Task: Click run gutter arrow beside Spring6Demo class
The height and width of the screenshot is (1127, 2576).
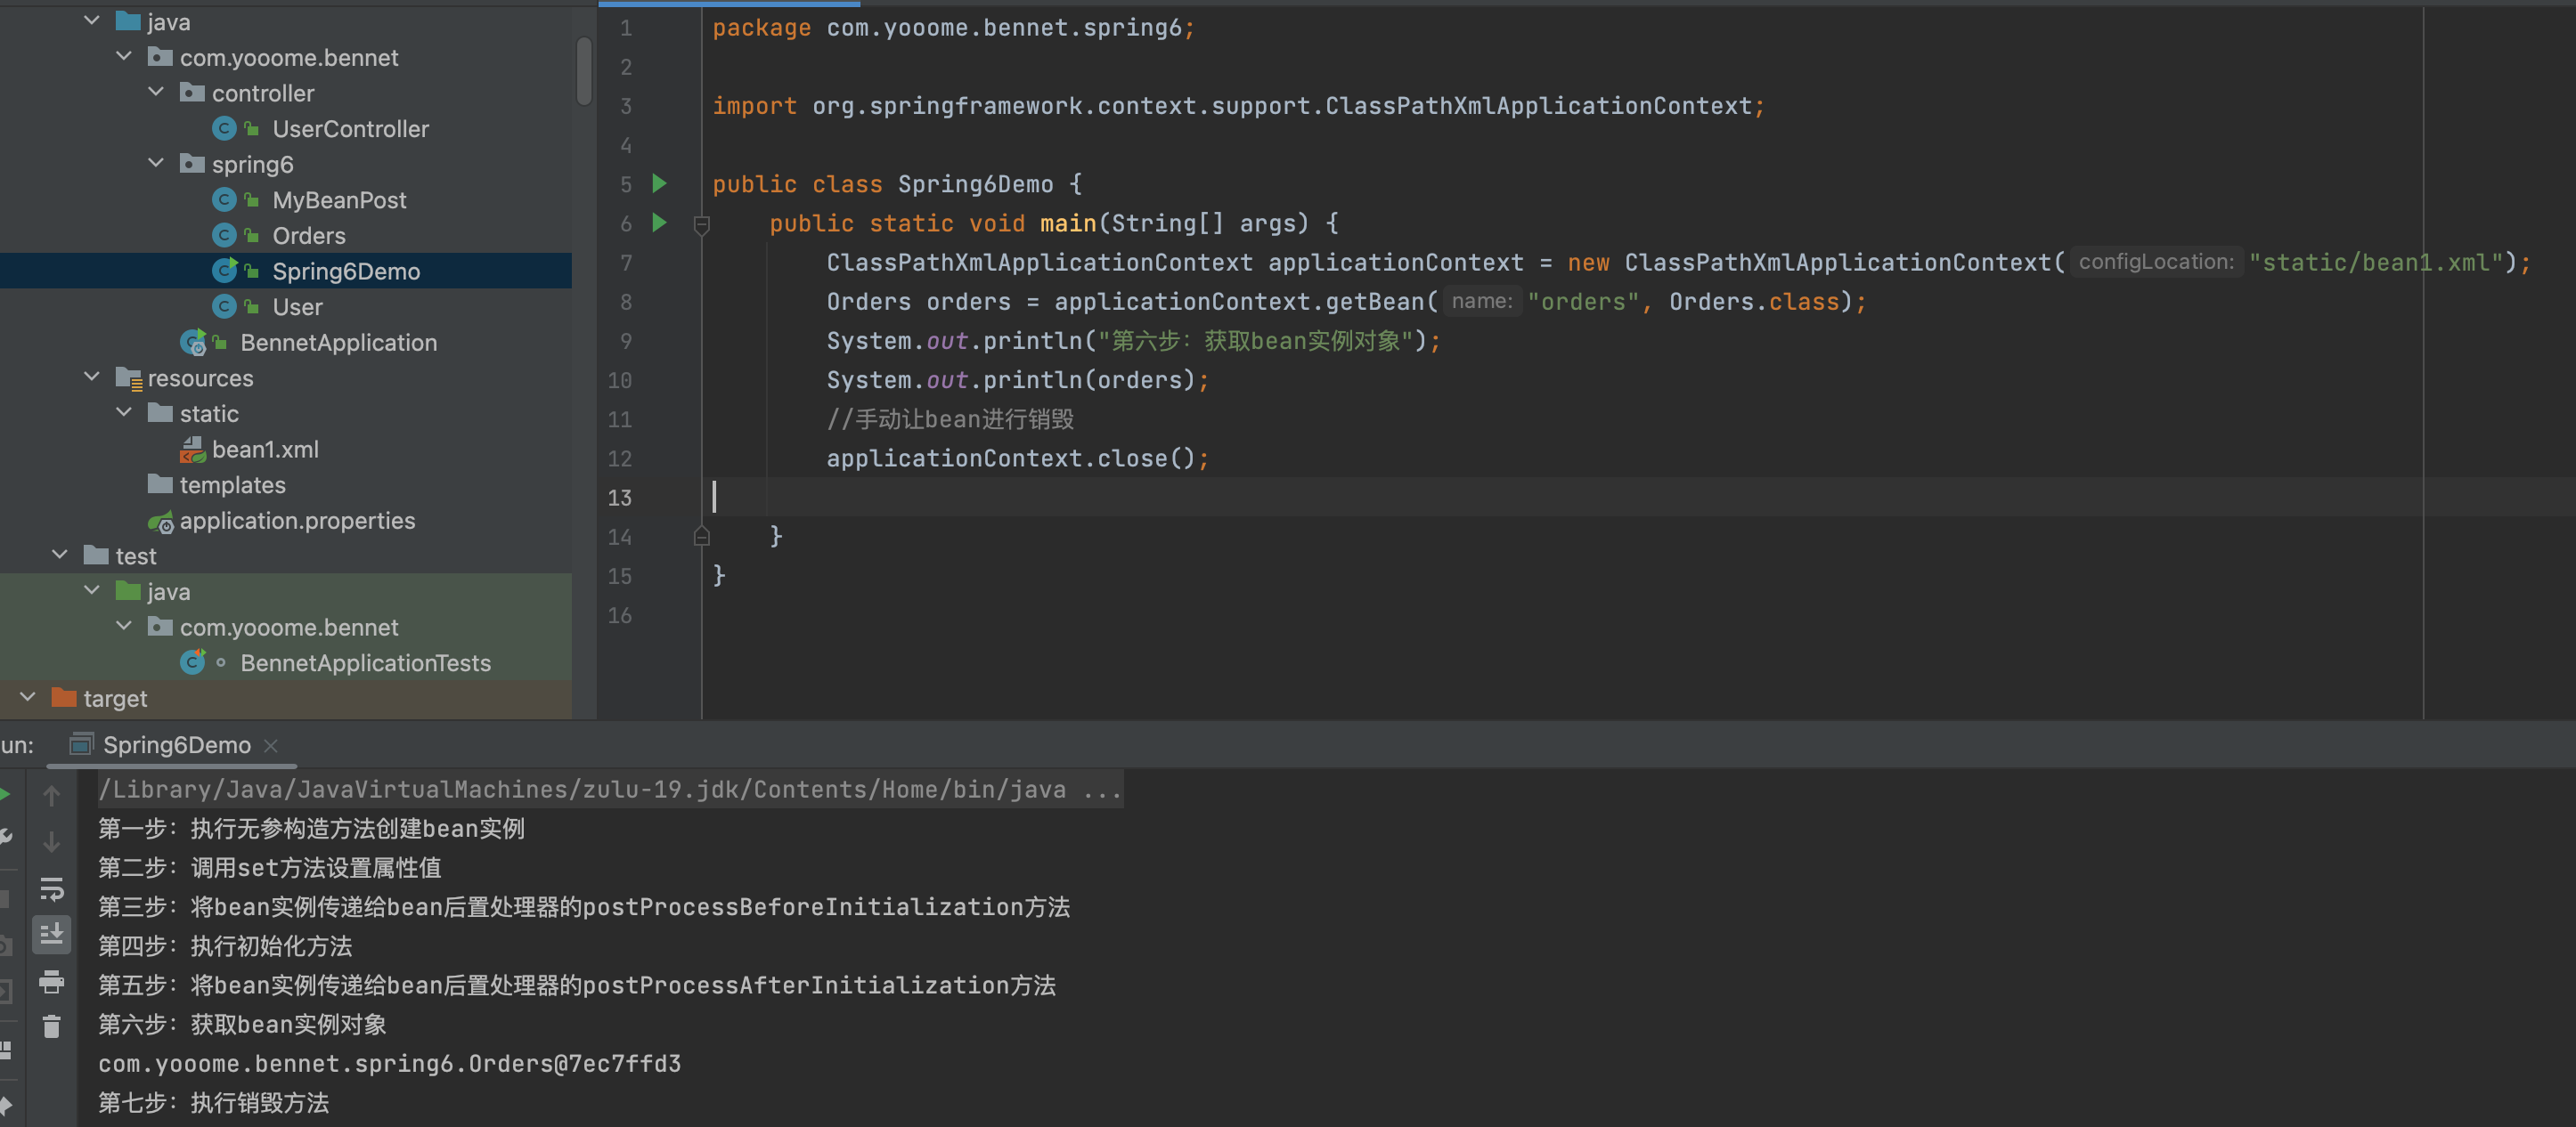Action: tap(659, 184)
